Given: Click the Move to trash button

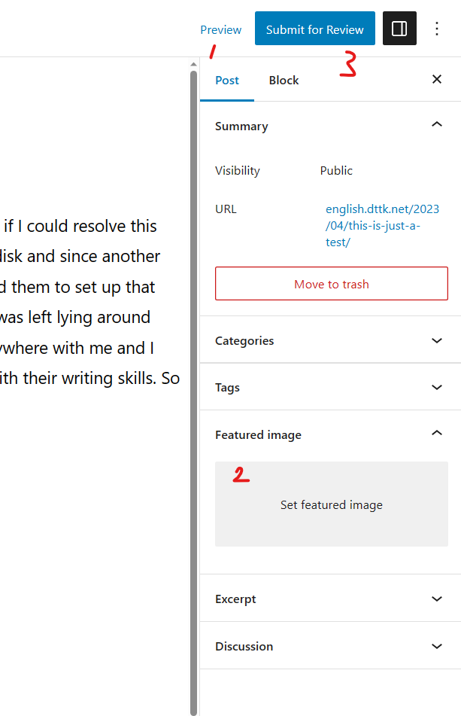Looking at the screenshot, I should 331,285.
